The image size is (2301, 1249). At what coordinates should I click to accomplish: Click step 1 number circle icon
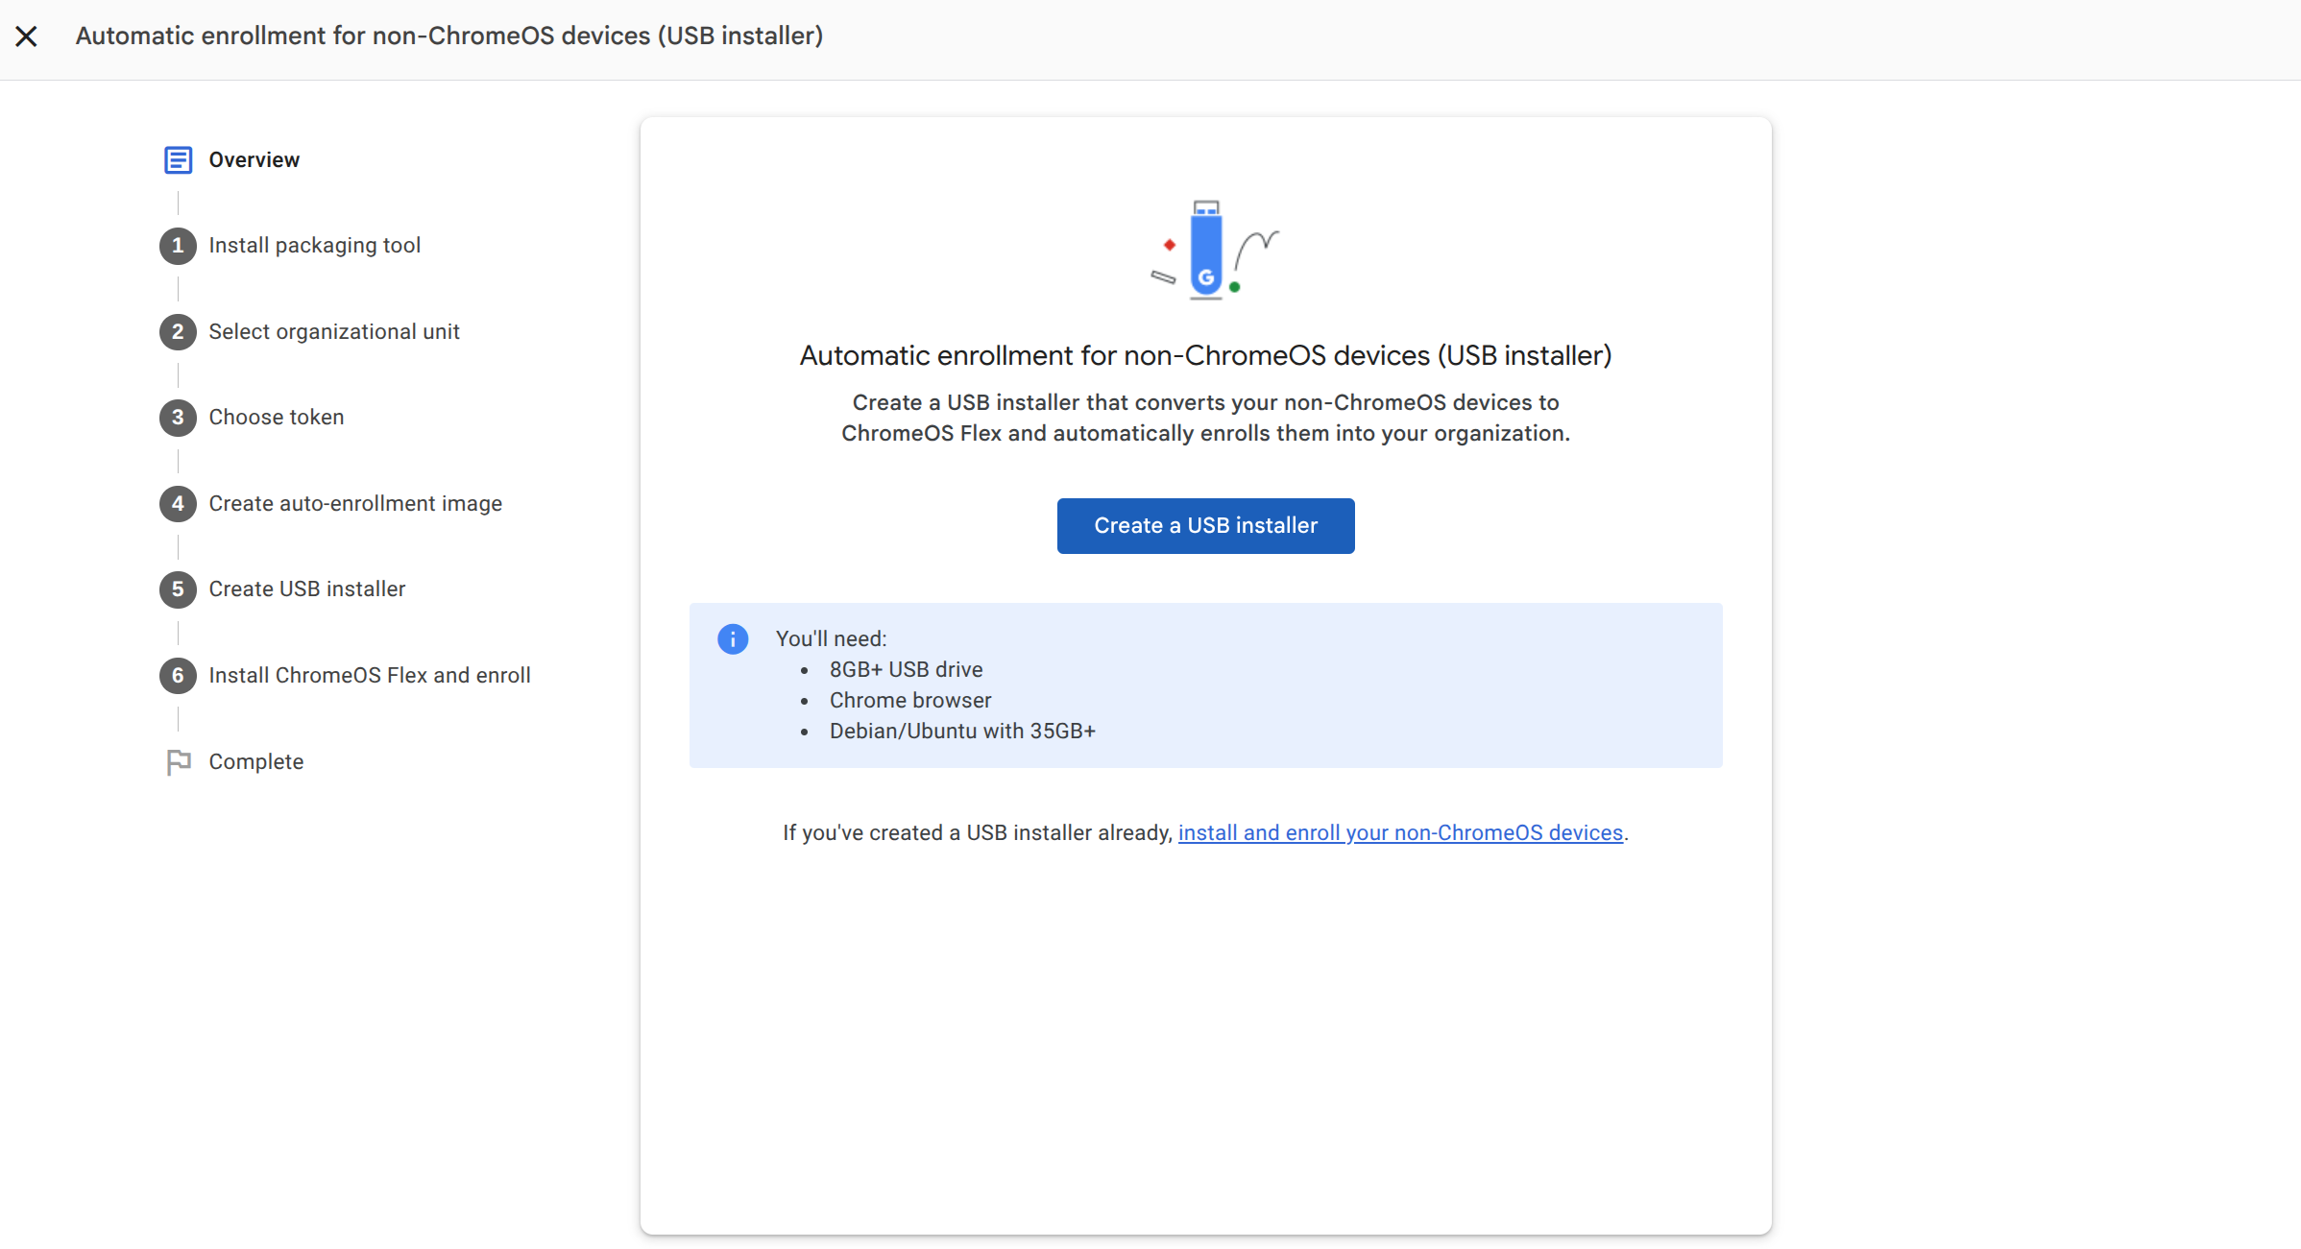pyautogui.click(x=178, y=246)
